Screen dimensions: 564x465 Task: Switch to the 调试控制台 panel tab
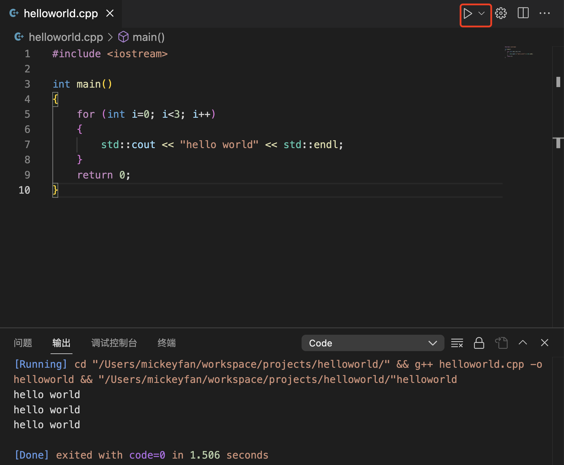(114, 343)
